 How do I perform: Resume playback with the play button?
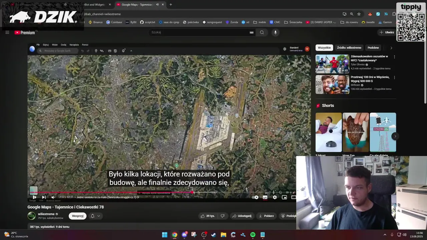(34, 197)
